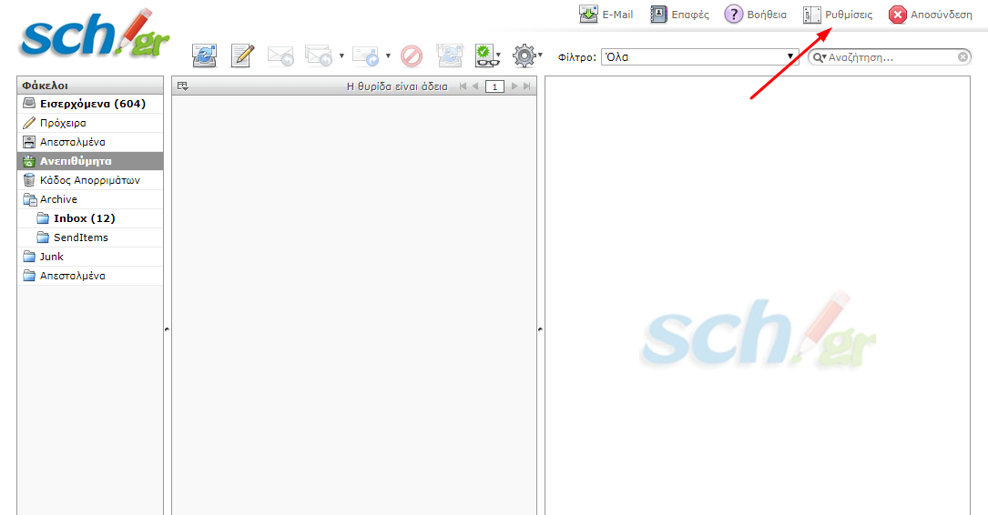Viewport: 988px width, 515px height.
Task: Open the forward options arrow
Action: click(388, 56)
